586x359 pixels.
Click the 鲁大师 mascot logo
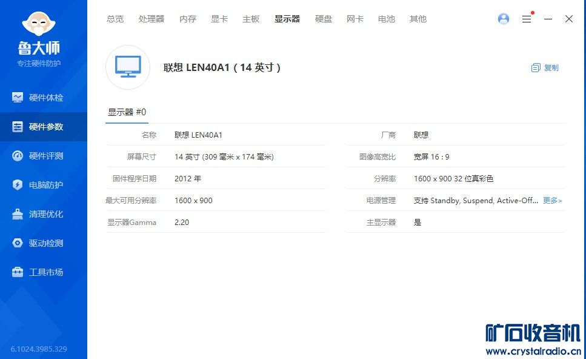click(x=39, y=24)
